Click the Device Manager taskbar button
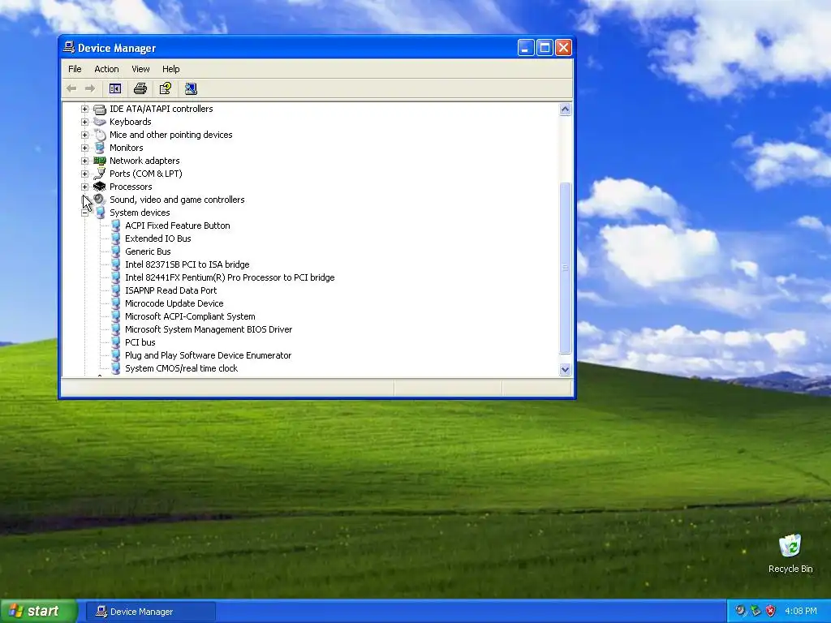 151,612
